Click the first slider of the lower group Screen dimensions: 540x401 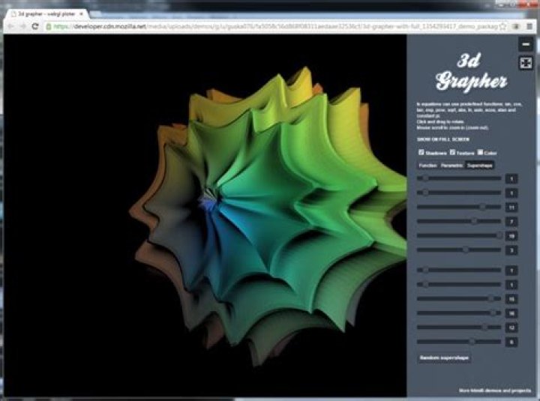click(x=459, y=270)
